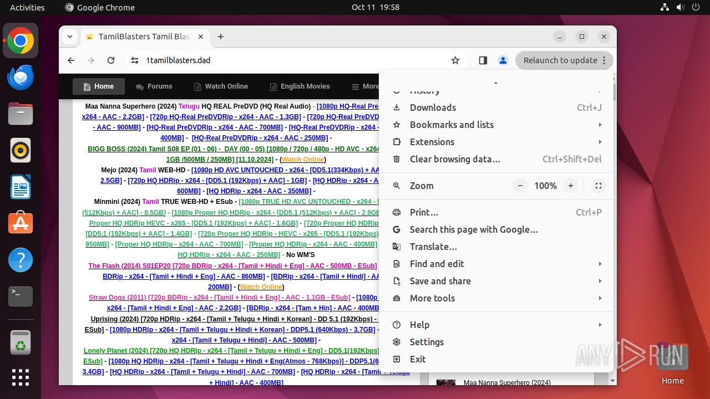This screenshot has height=399, width=710.
Task: Open Watch Online site navigation link
Action: [x=221, y=86]
